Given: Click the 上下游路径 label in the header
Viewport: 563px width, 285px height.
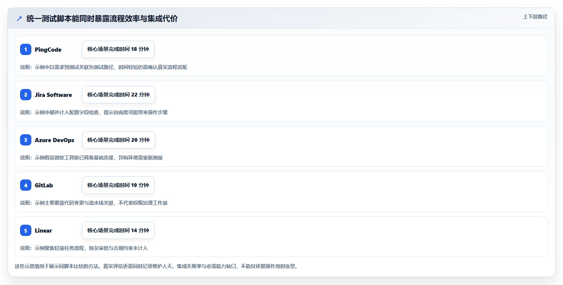Looking at the screenshot, I should point(535,17).
